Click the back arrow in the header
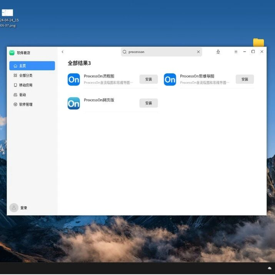Image resolution: width=275 pixels, height=275 pixels. [63, 52]
